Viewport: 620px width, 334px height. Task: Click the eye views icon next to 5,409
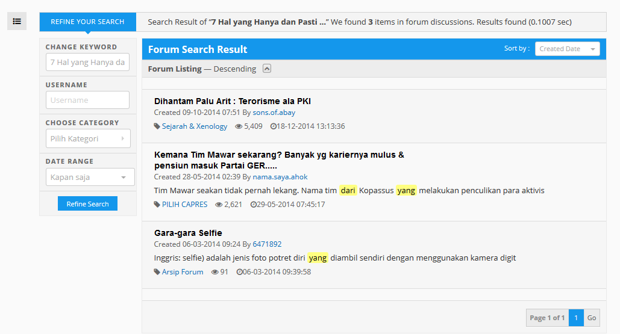click(x=239, y=126)
